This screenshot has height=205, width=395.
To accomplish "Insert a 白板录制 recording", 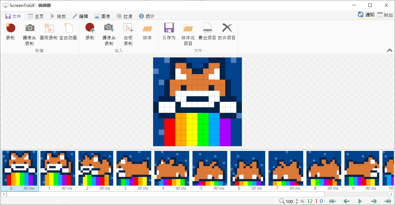I will tap(128, 34).
